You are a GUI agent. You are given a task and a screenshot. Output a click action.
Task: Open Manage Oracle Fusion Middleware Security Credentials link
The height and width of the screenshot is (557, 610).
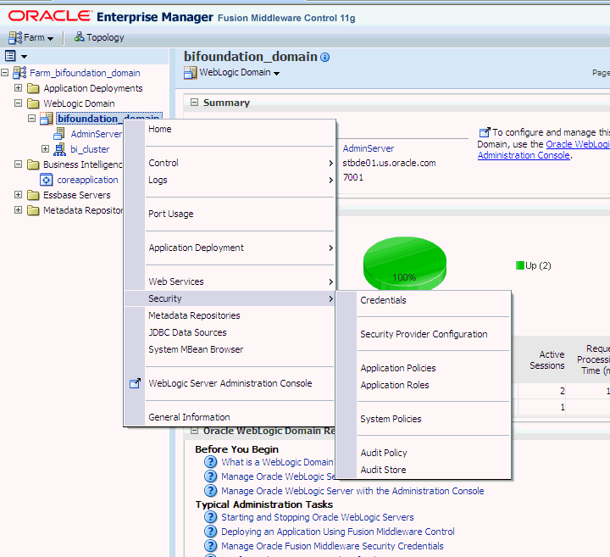(332, 546)
